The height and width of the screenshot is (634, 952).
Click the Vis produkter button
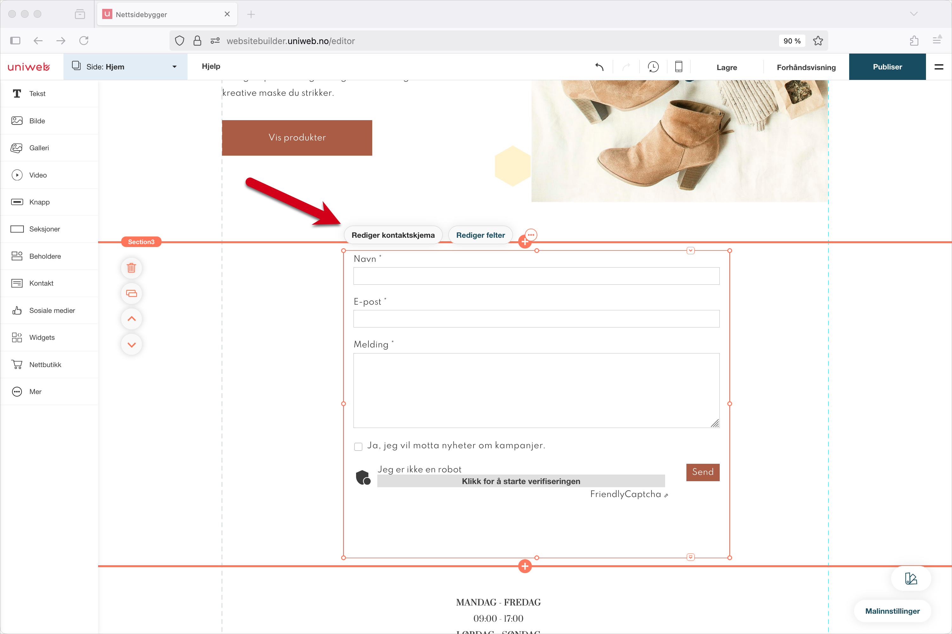point(297,138)
